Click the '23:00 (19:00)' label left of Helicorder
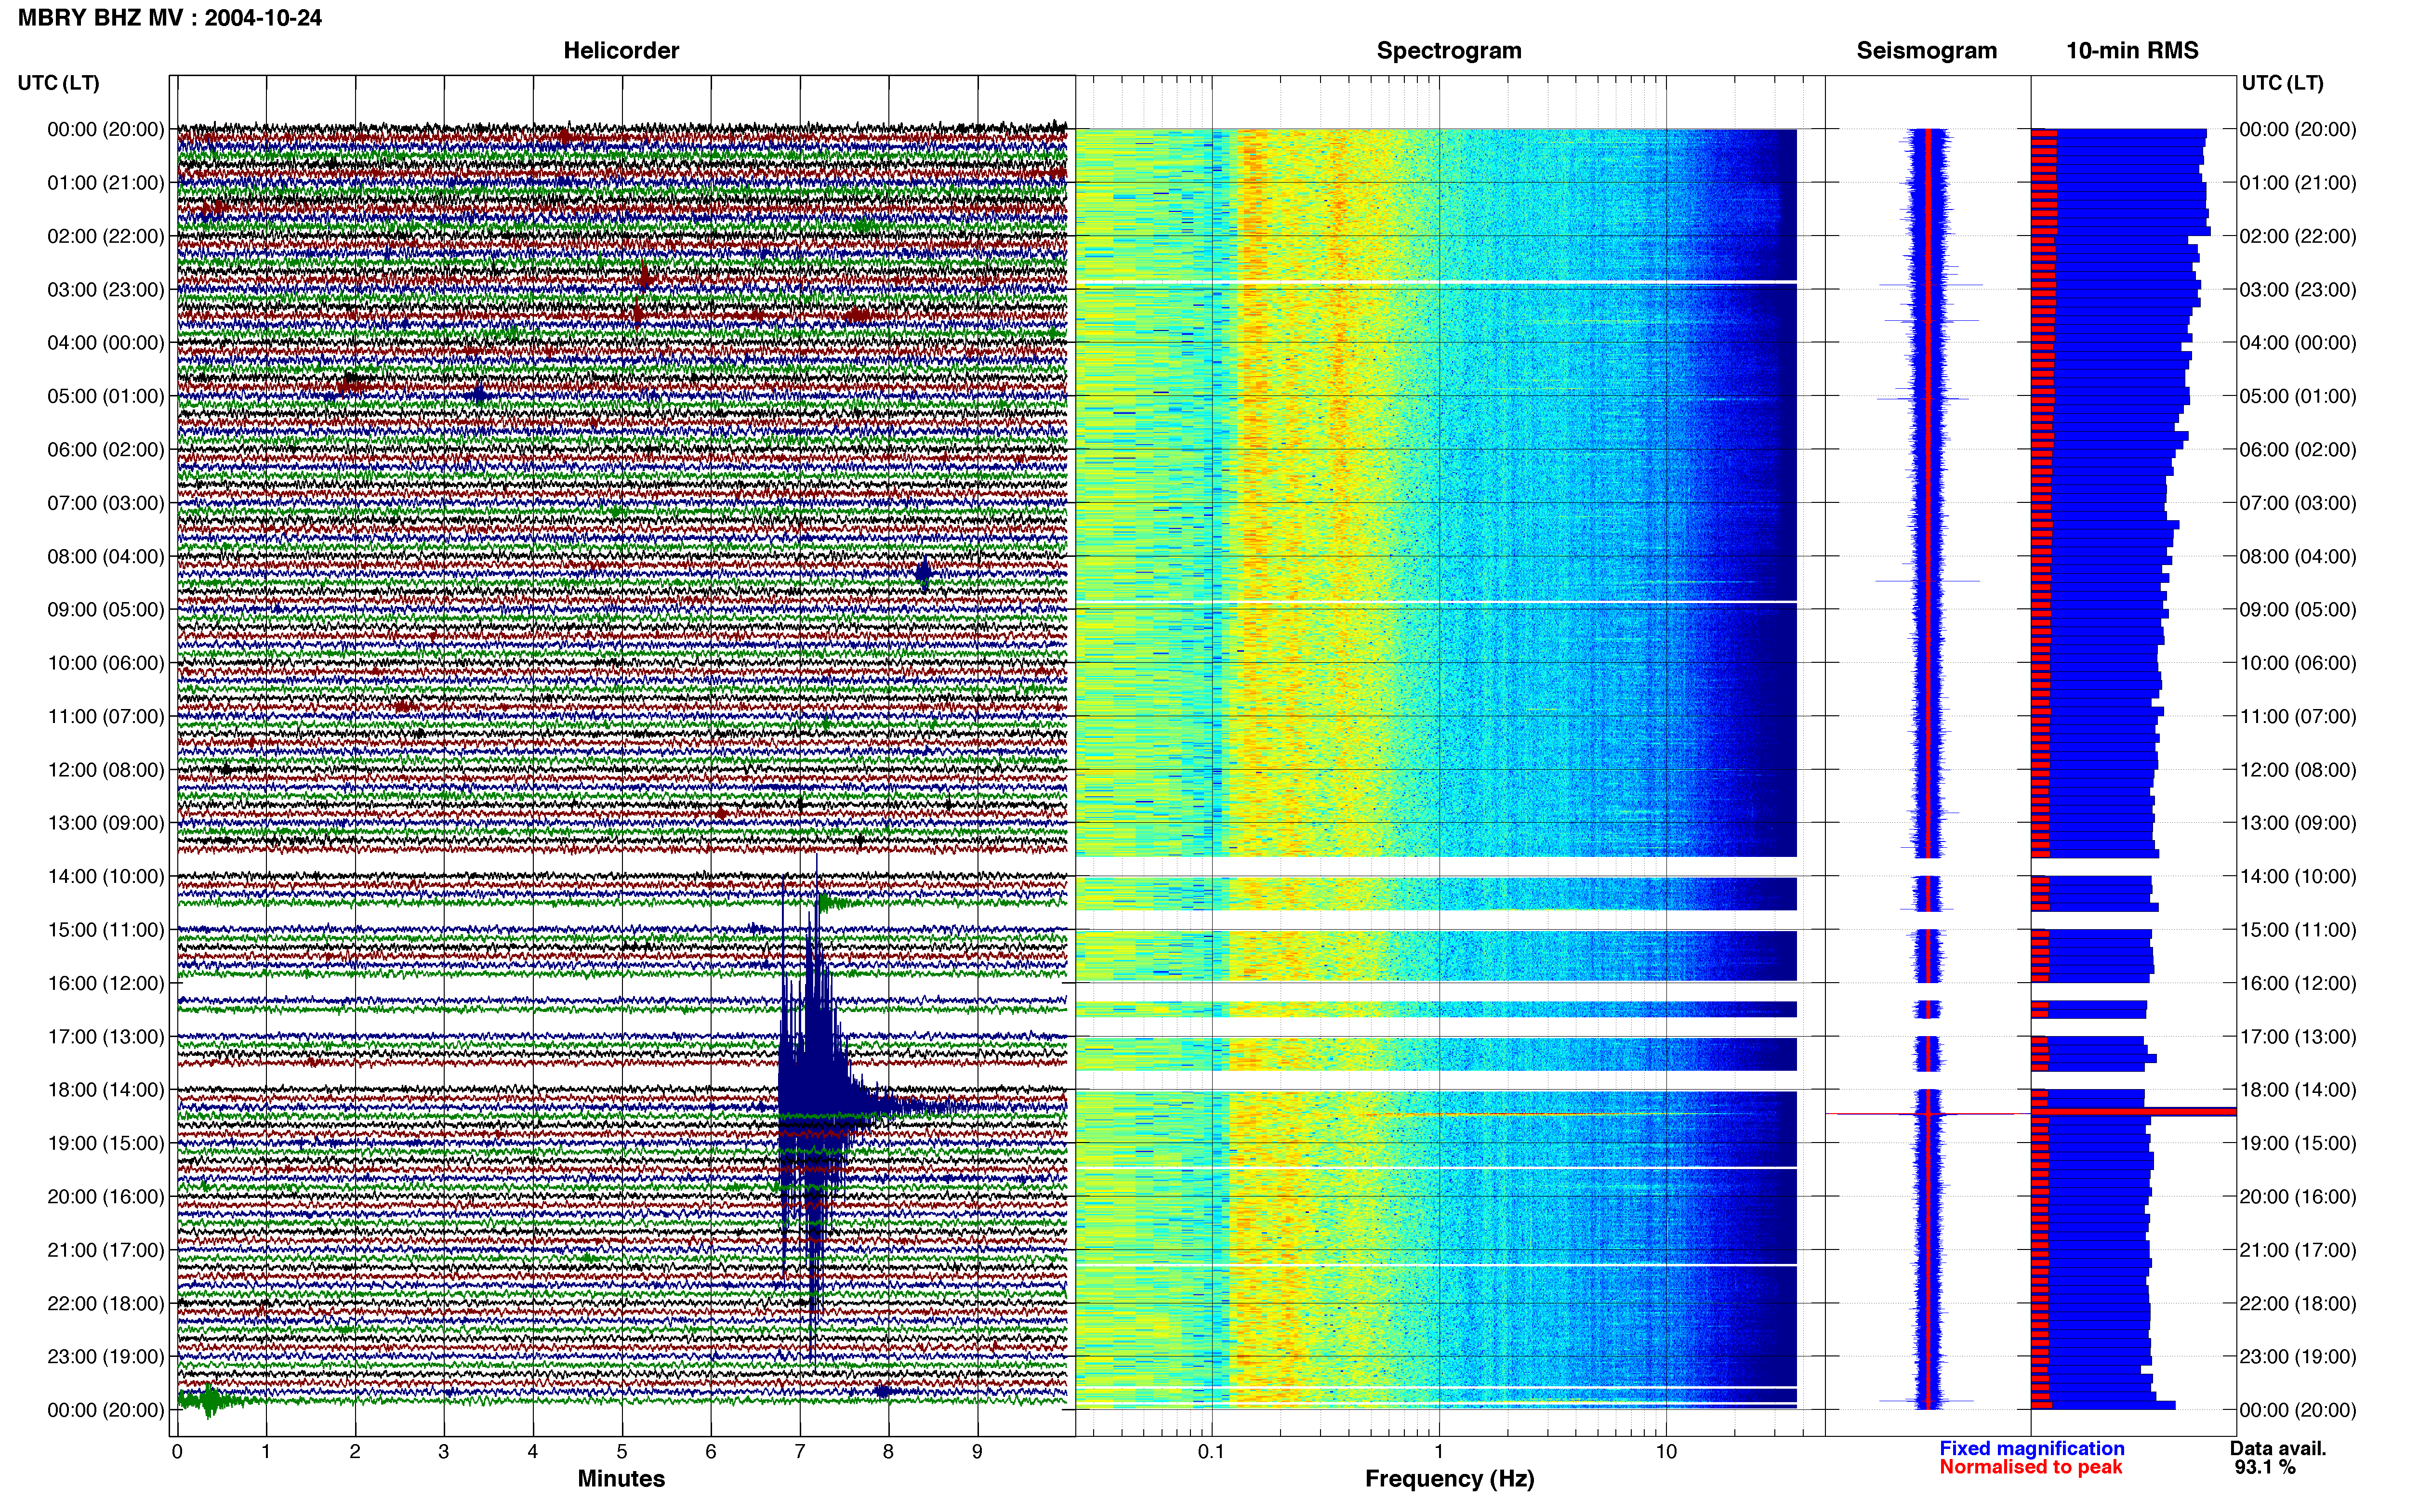Viewport: 2418px width, 1512px height. [x=106, y=1357]
